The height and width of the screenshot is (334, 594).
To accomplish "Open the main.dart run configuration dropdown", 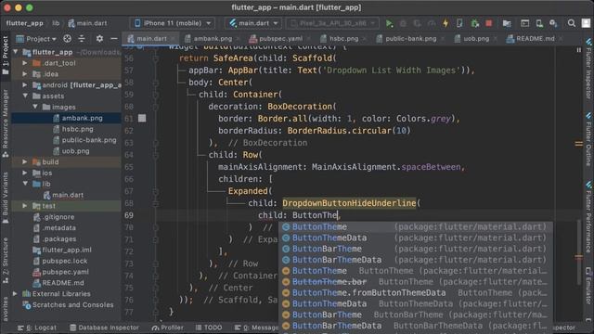I will click(253, 23).
